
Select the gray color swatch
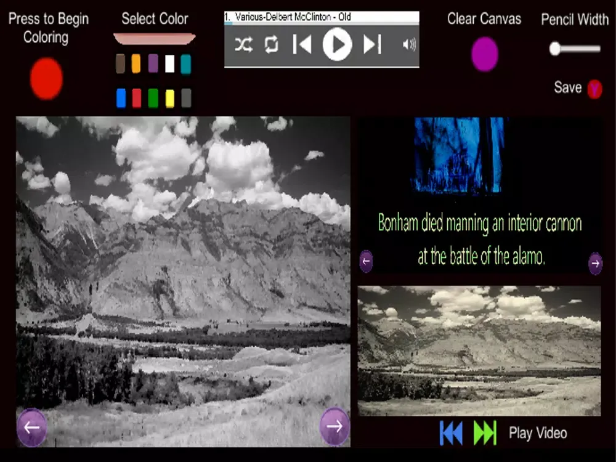tap(186, 98)
